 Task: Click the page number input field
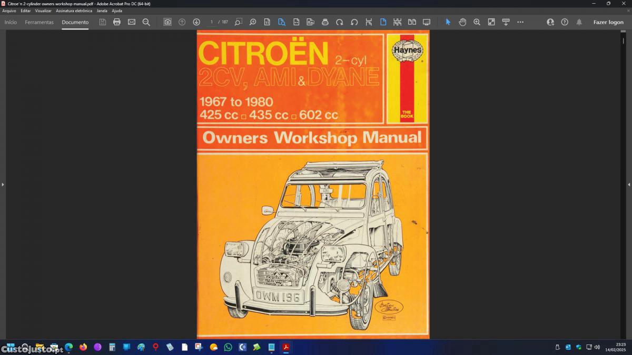coord(212,22)
